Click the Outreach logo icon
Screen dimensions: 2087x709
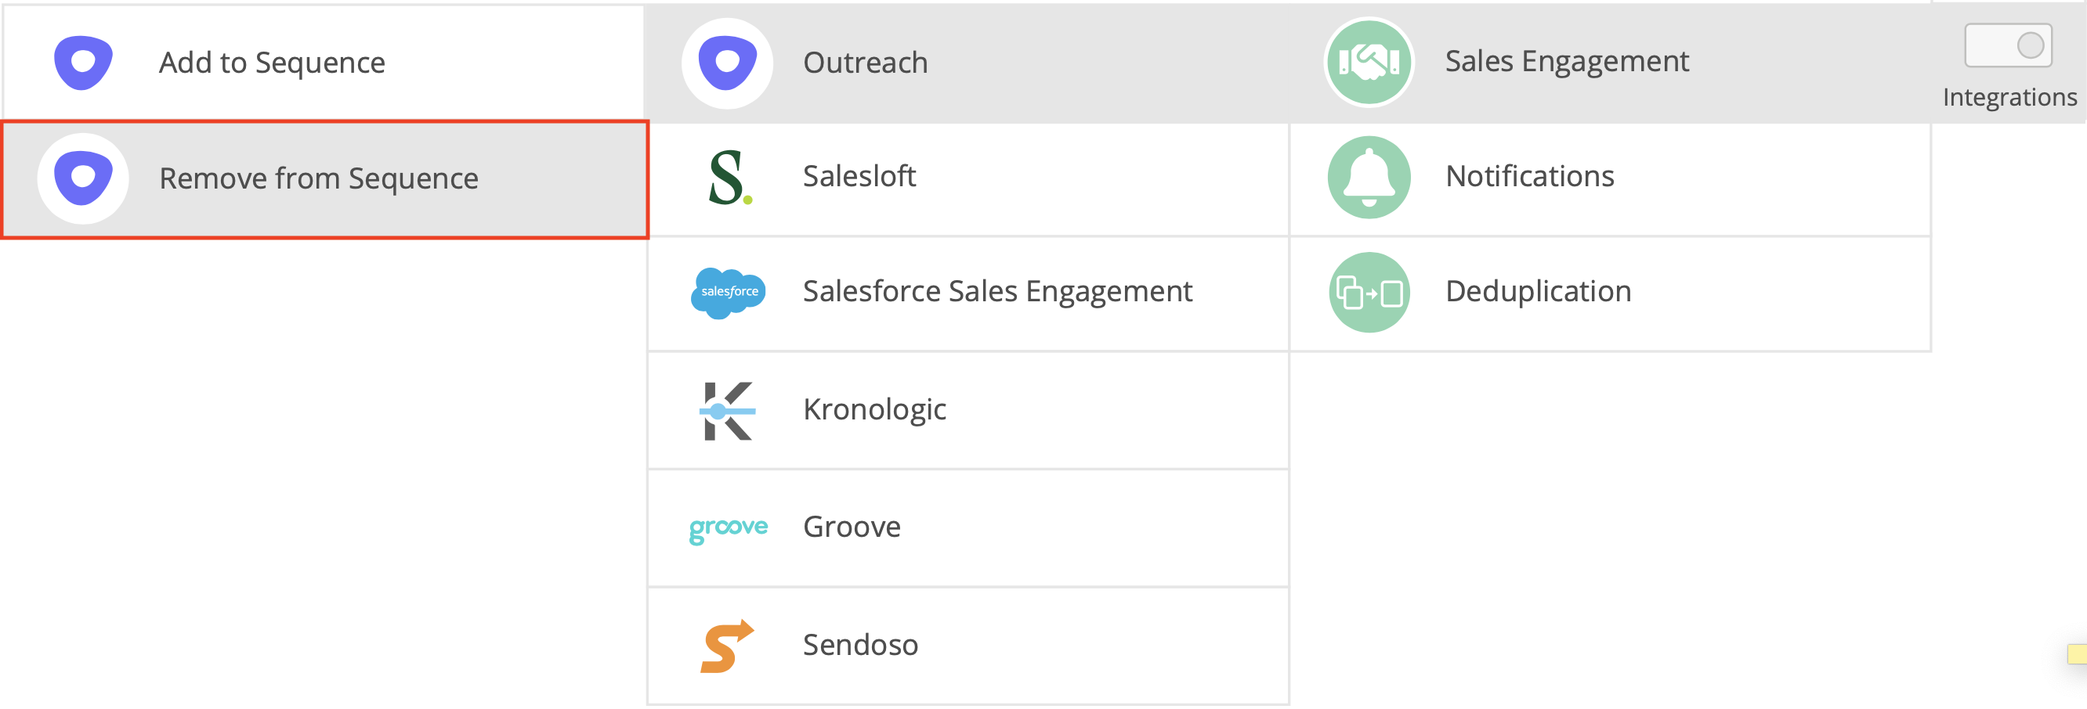(x=727, y=63)
